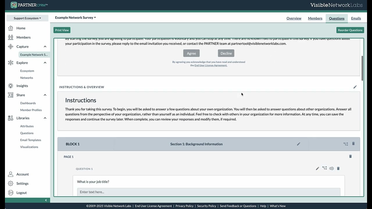Switch to the Members tab
Viewport: 372px width, 209px height.
(315, 18)
